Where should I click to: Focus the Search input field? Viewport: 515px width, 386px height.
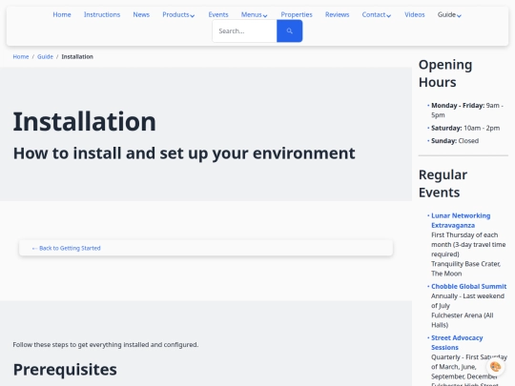pyautogui.click(x=245, y=30)
